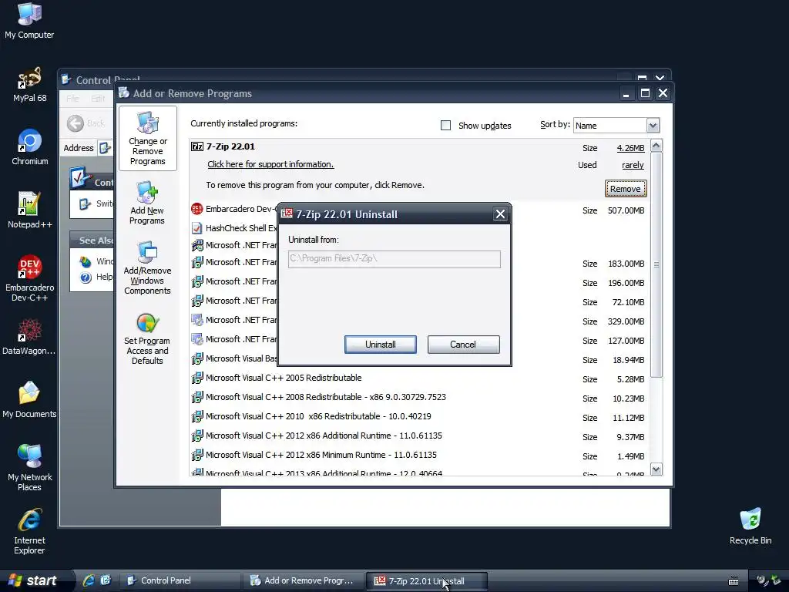Minimize the Add or Remove Programs window
Viewport: 789px width, 592px height.
click(x=626, y=93)
